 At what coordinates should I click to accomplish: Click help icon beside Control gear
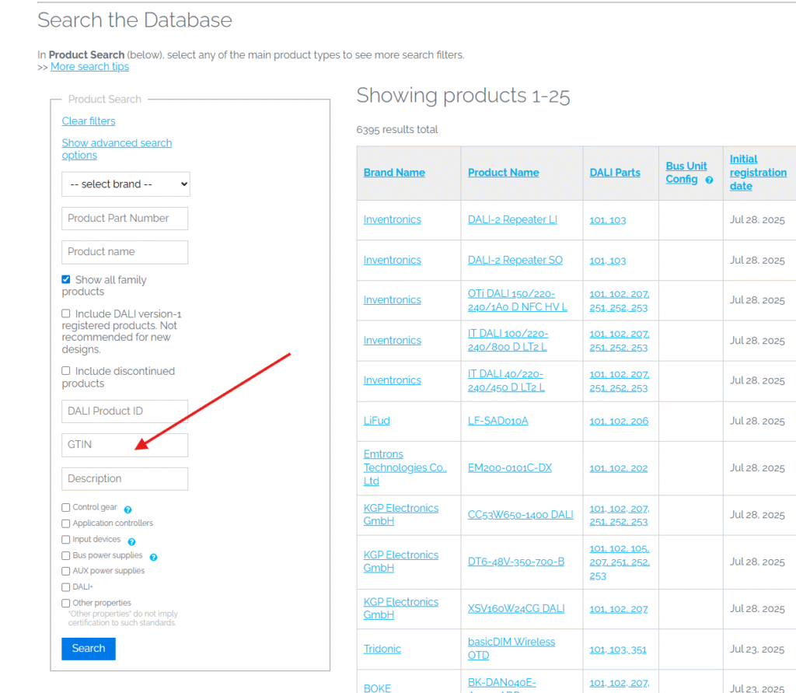[x=128, y=509]
